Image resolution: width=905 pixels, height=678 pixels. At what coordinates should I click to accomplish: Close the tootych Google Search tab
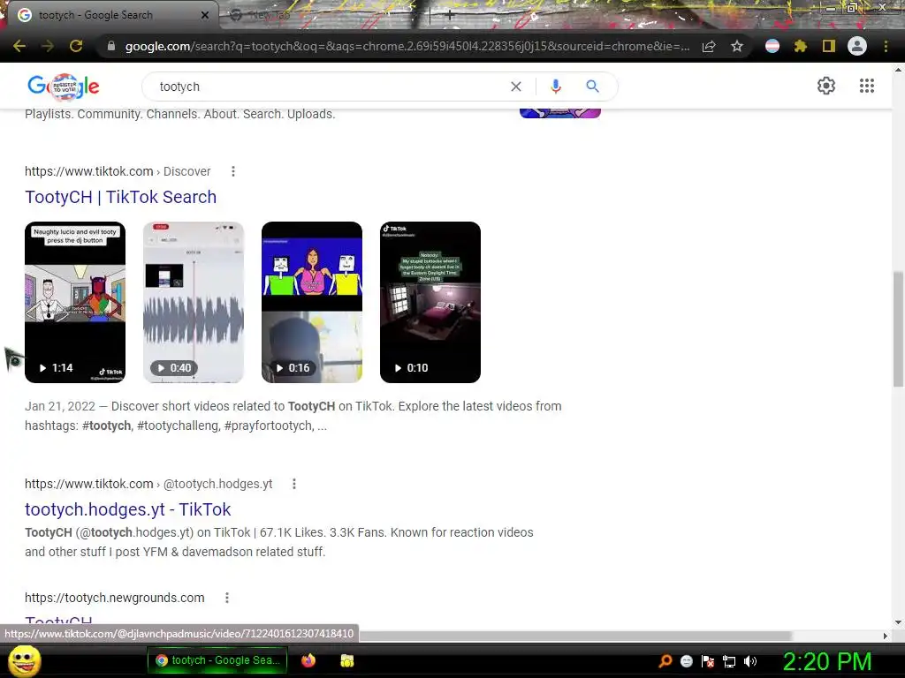(205, 15)
